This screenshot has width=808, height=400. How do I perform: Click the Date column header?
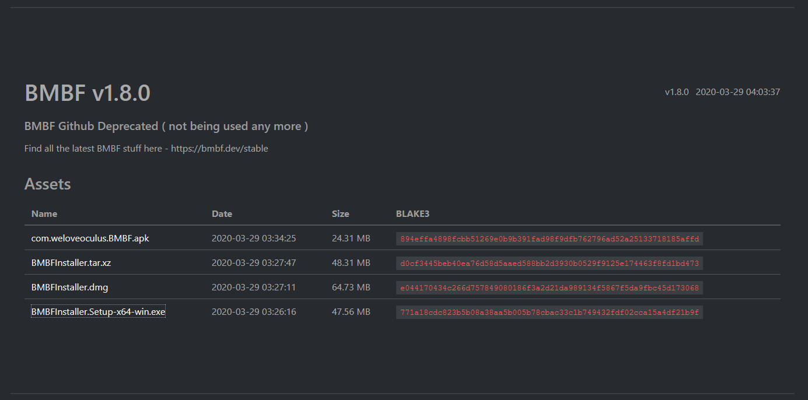tap(222, 213)
